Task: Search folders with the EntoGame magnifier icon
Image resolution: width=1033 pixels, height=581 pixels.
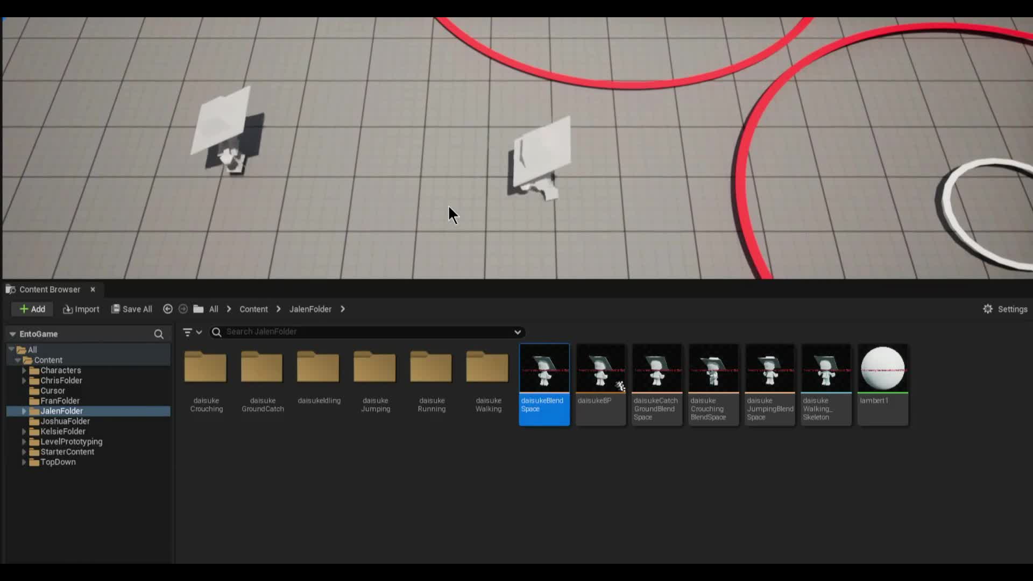Action: pyautogui.click(x=159, y=334)
